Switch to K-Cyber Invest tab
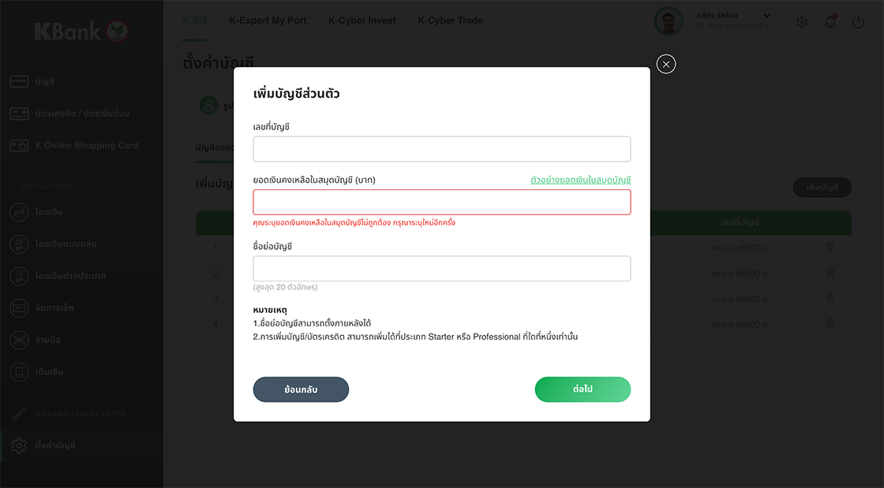 click(x=362, y=20)
